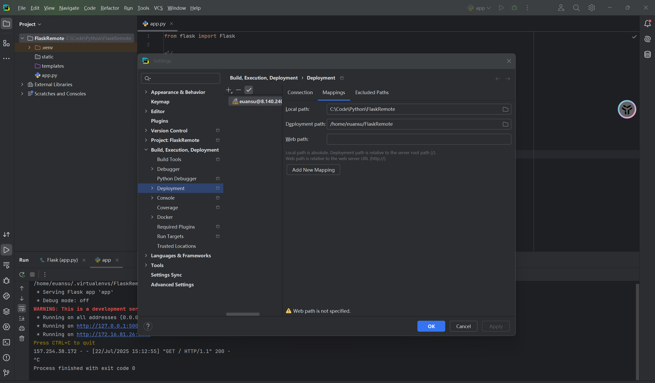Open the Terminal tool window
Viewport: 655px width, 383px height.
6,342
